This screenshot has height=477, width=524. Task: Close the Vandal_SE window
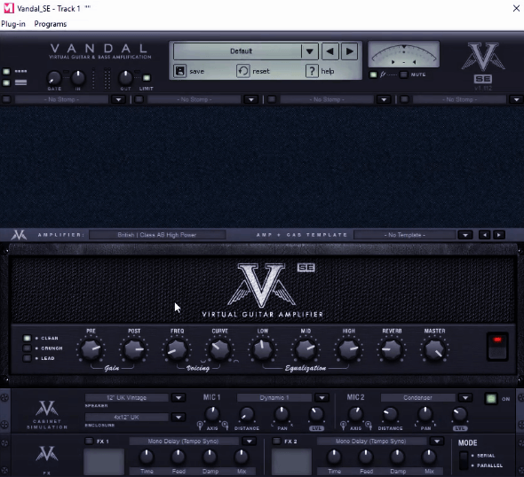tap(516, 8)
